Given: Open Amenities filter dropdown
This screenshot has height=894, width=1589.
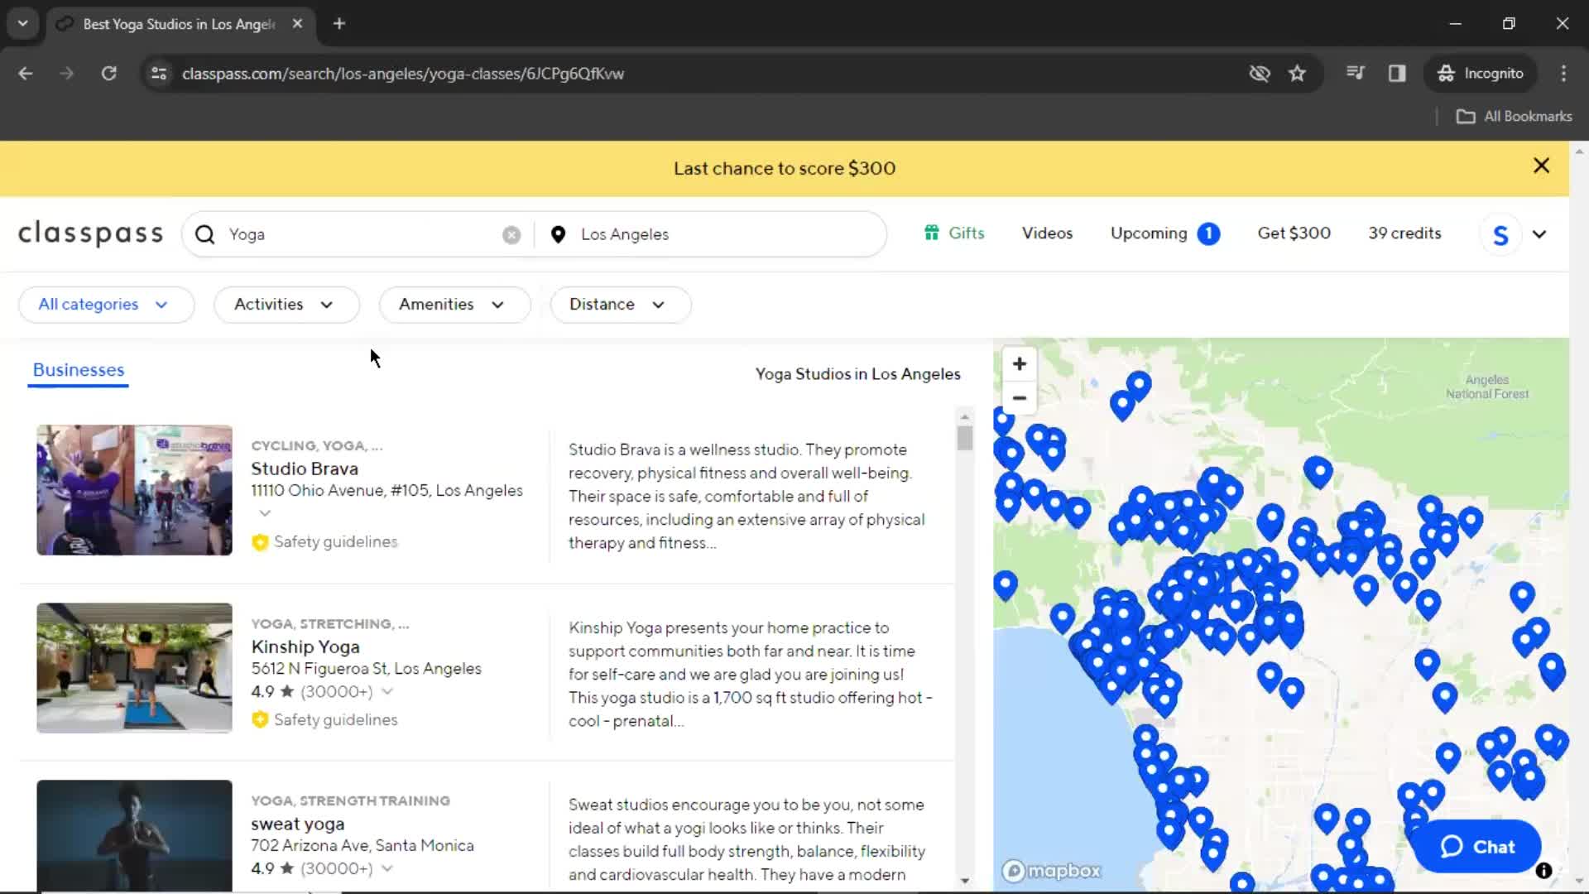Looking at the screenshot, I should coord(454,305).
